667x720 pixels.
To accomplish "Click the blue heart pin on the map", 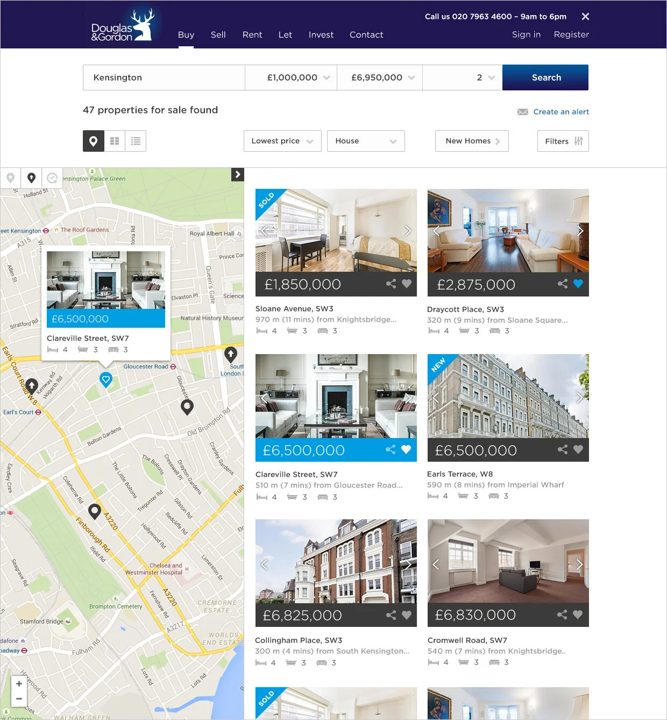I will [106, 380].
